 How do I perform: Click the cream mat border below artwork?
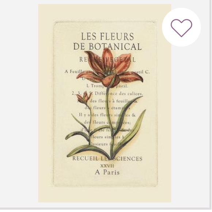click(105, 195)
